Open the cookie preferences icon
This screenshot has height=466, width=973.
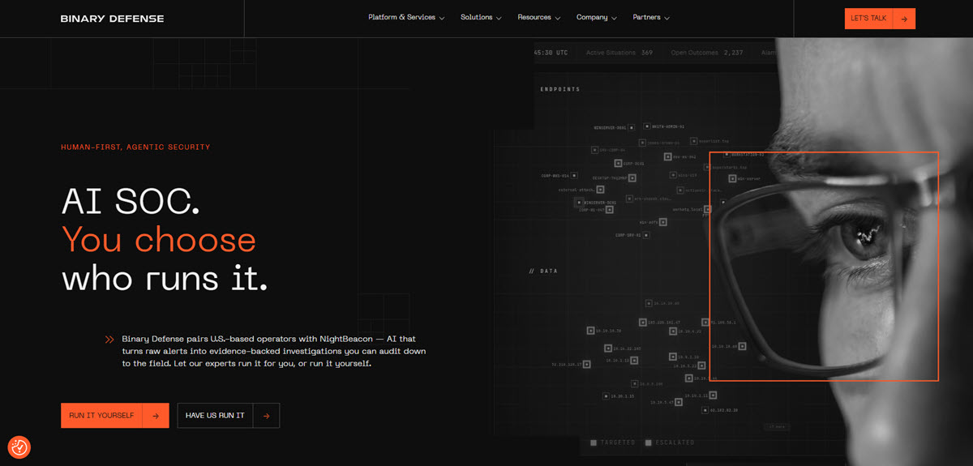tap(19, 447)
